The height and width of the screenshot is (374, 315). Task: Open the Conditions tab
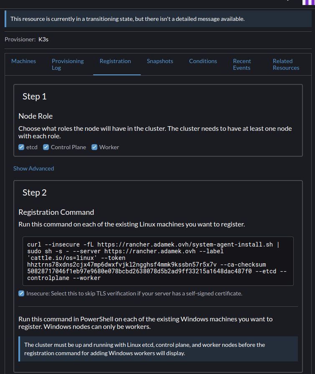point(203,61)
